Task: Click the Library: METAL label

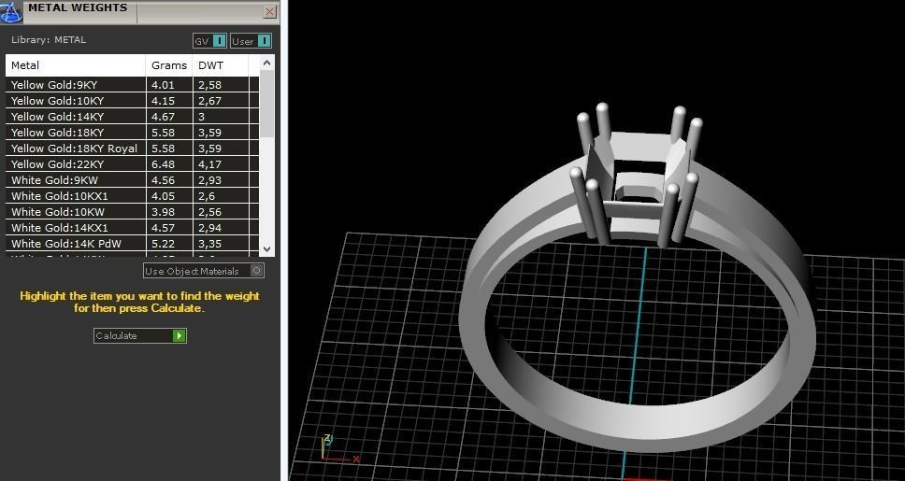Action: point(49,40)
